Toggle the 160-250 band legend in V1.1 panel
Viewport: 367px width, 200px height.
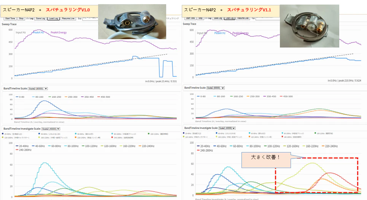(x=237, y=96)
